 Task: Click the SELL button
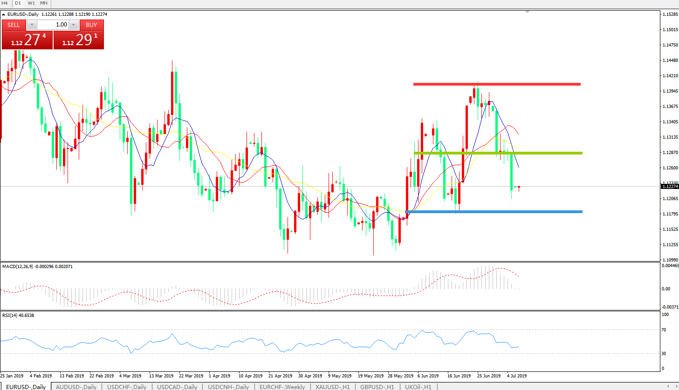tap(14, 25)
